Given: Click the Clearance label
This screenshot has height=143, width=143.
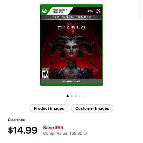Looking at the screenshot, I should 16,120.
